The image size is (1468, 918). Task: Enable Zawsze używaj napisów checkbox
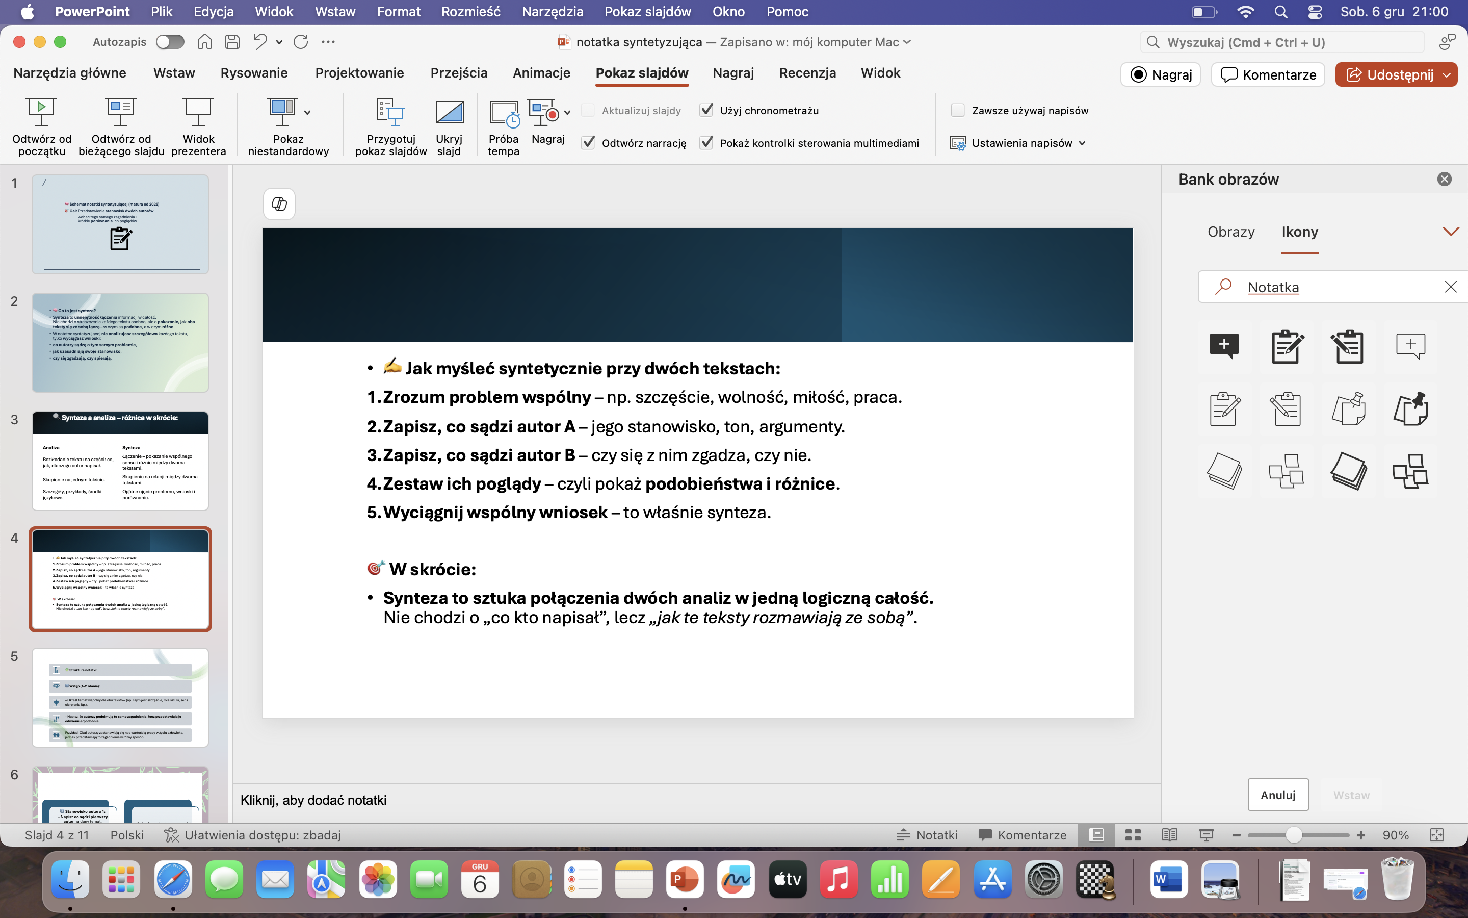[958, 110]
